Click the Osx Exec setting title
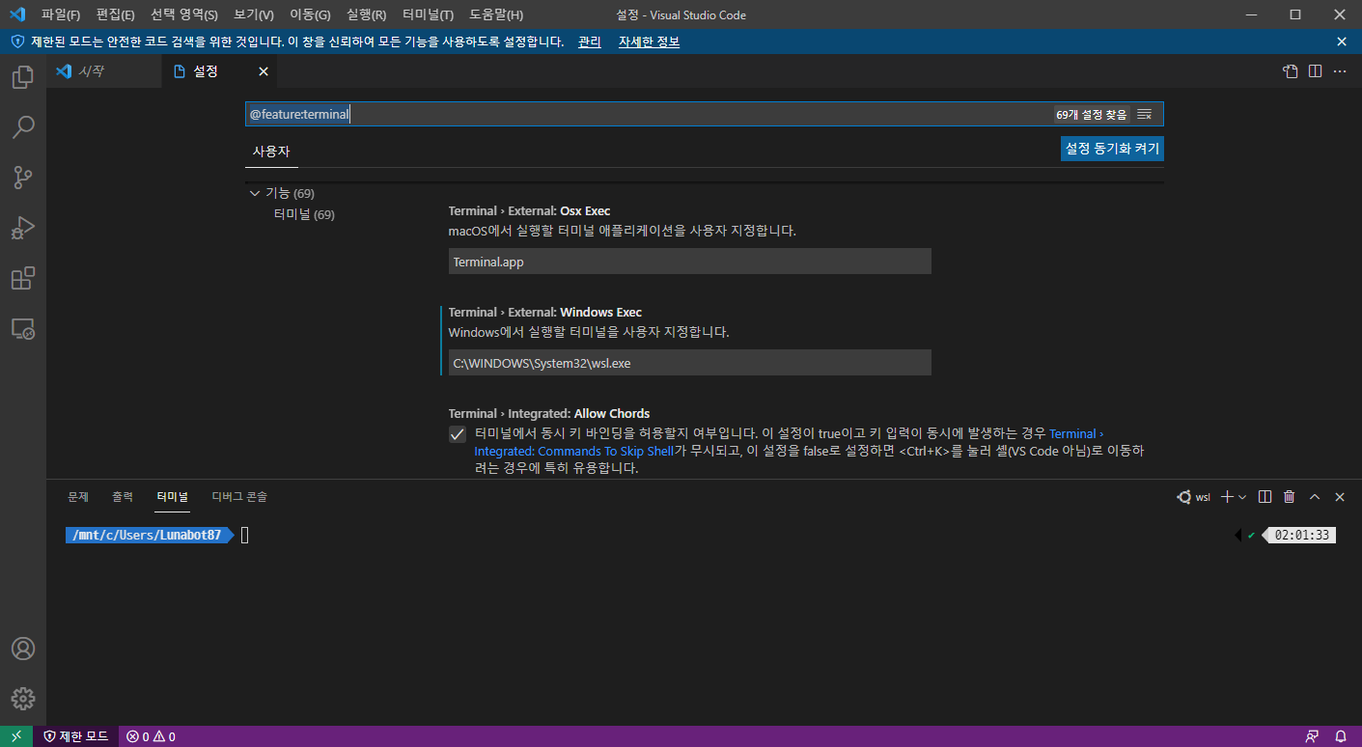This screenshot has width=1362, height=747. click(x=529, y=210)
